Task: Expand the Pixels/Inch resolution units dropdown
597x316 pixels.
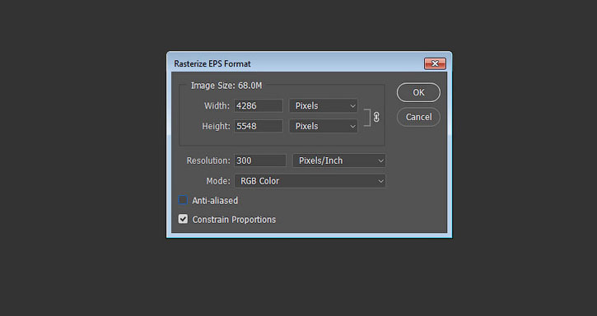Action: click(x=339, y=160)
